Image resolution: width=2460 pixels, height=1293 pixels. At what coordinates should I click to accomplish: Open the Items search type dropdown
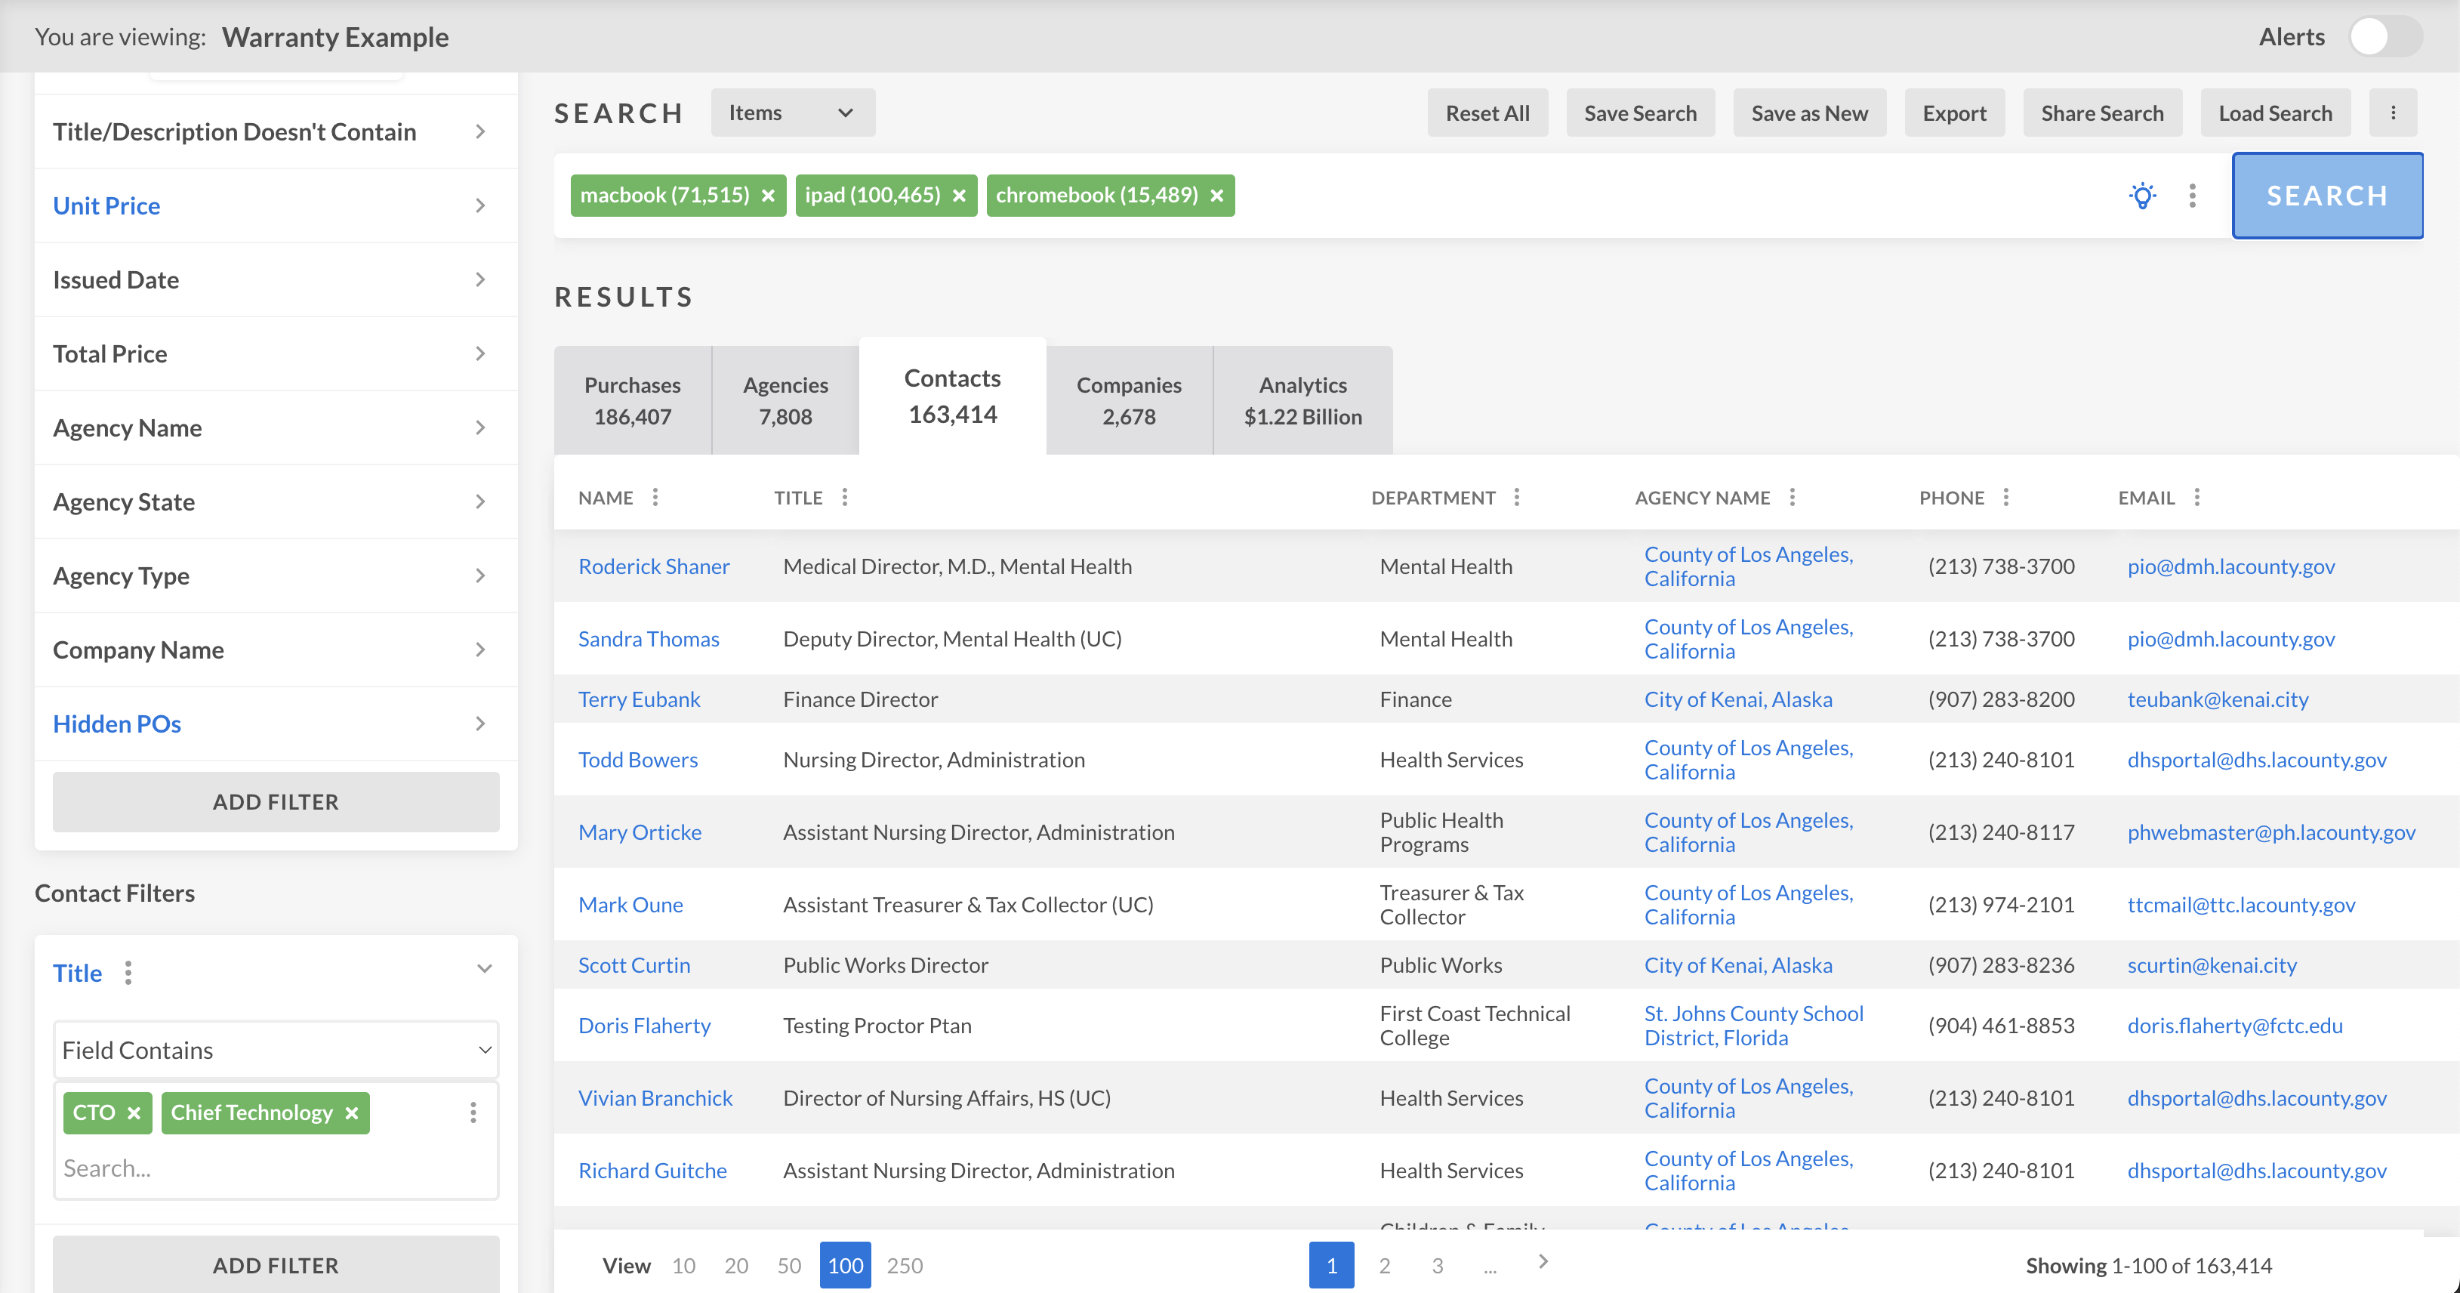click(791, 113)
